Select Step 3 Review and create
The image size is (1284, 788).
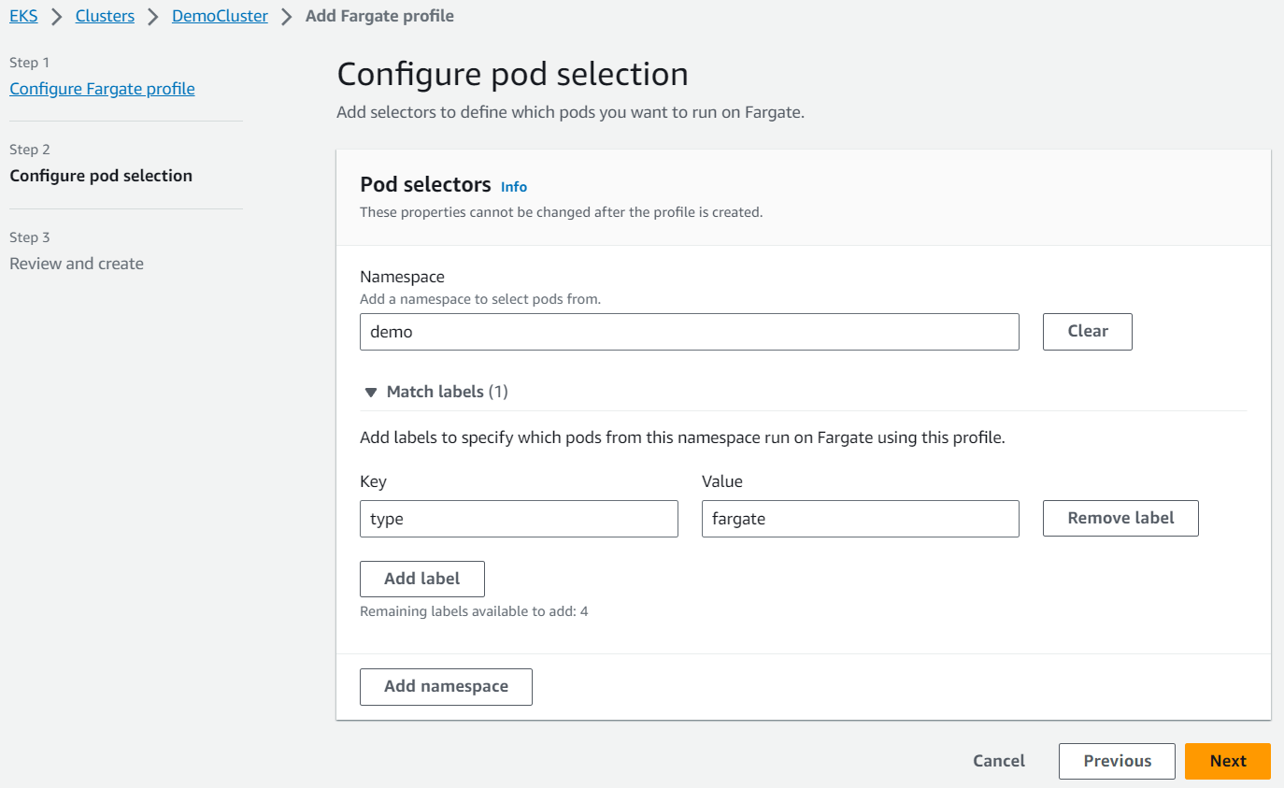pos(77,264)
